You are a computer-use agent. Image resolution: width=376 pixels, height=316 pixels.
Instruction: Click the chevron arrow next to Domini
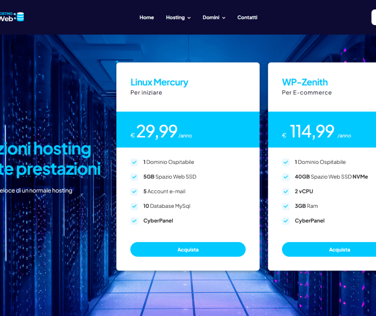tap(224, 18)
